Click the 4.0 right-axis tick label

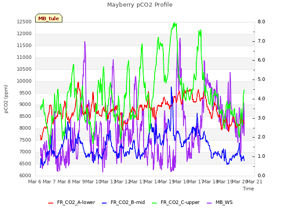(262, 98)
